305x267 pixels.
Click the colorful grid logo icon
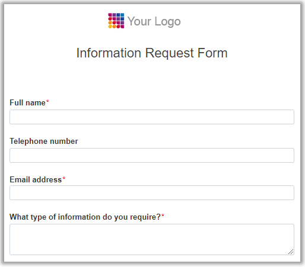click(116, 21)
